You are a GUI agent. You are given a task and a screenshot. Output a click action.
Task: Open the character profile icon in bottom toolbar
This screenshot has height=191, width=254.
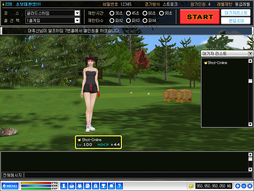tap(64, 186)
